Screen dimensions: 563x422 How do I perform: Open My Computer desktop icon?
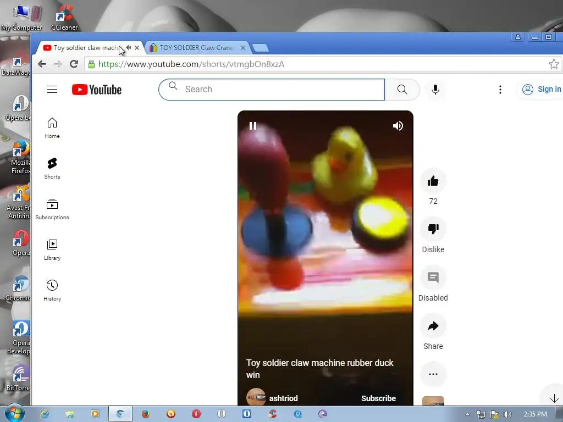coord(21,17)
